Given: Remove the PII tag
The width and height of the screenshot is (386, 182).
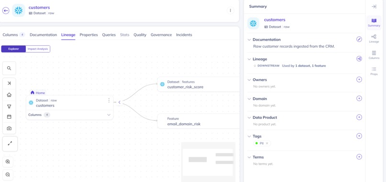Looking at the screenshot, I should pyautogui.click(x=267, y=143).
